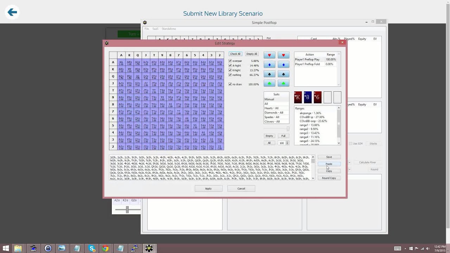Select range3 - 13.42% in Ranges
The height and width of the screenshot is (253, 450).
[x=310, y=133]
